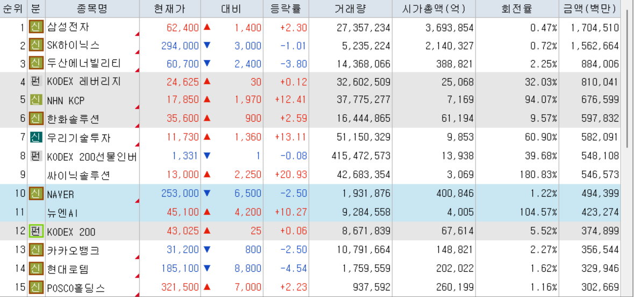Click the current price 62,400 for 삼성전자

183,28
